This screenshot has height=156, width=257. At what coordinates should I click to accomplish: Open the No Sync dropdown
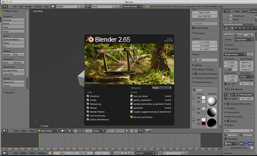[x=146, y=153]
